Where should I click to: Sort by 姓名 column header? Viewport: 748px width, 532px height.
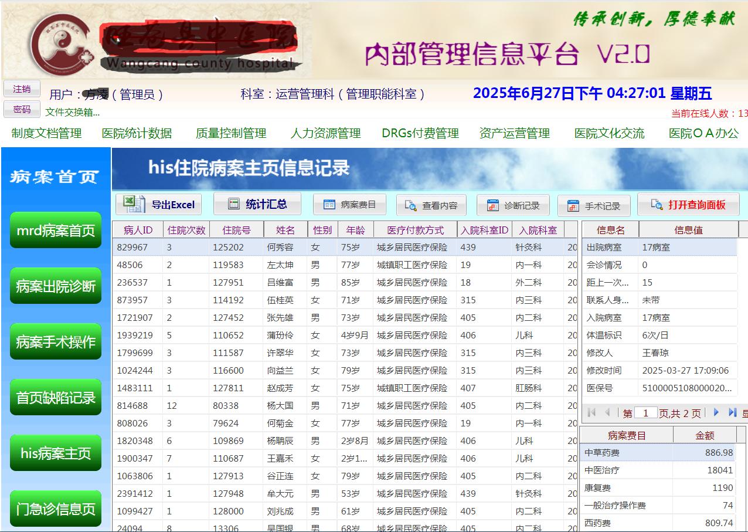[285, 230]
